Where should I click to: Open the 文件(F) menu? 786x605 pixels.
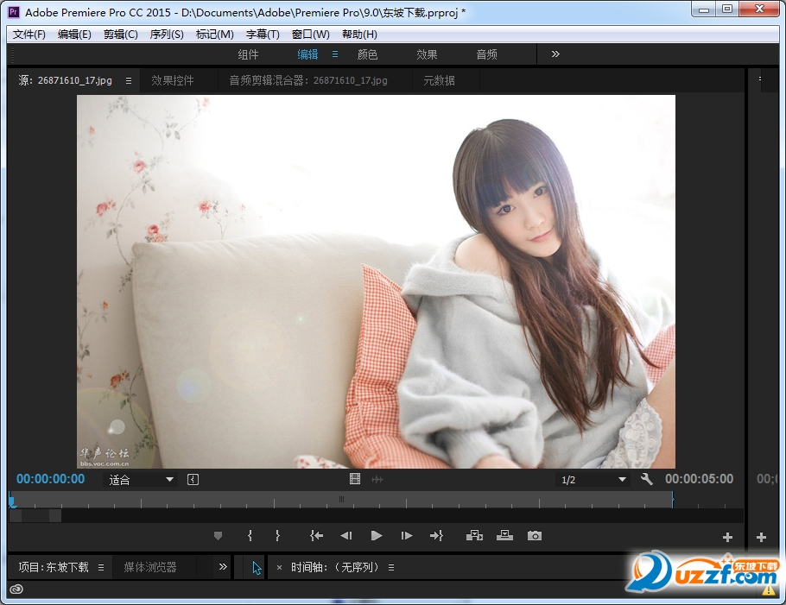click(x=29, y=34)
